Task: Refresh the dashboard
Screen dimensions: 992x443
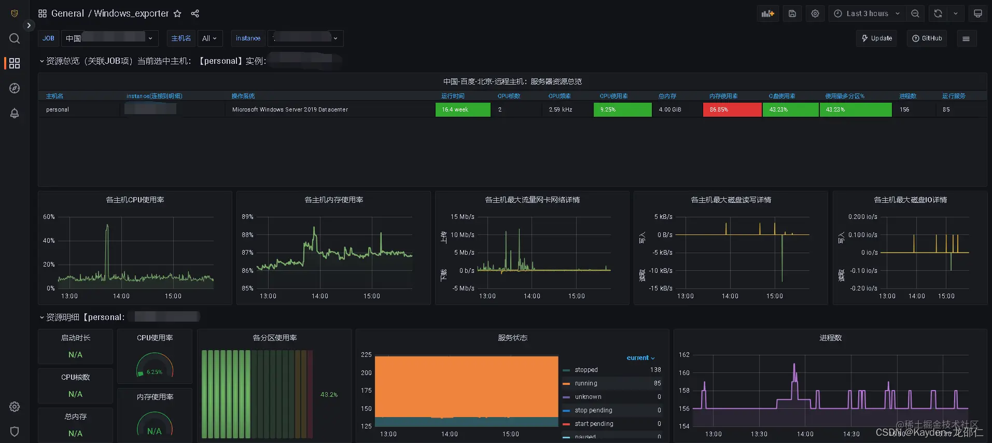Action: pos(938,13)
